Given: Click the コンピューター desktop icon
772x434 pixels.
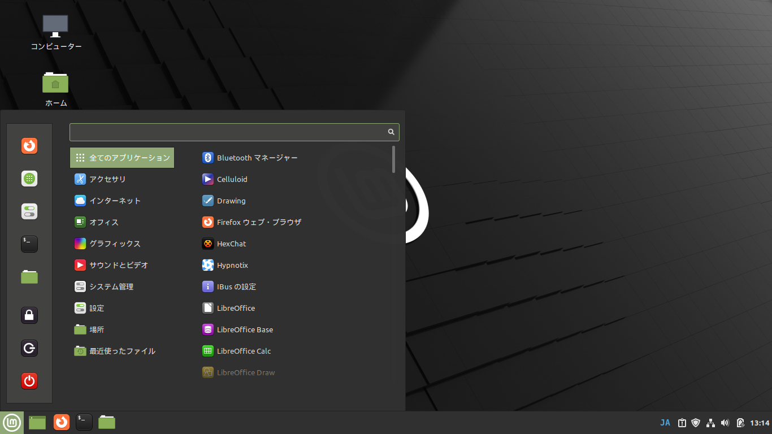Looking at the screenshot, I should coord(55,32).
